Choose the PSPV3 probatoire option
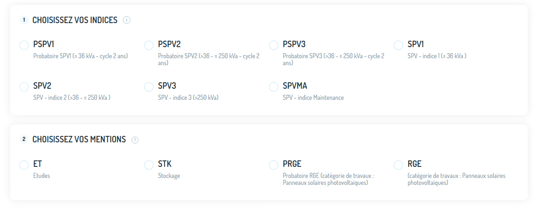Viewport: 538px width, 208px height. 274,45
